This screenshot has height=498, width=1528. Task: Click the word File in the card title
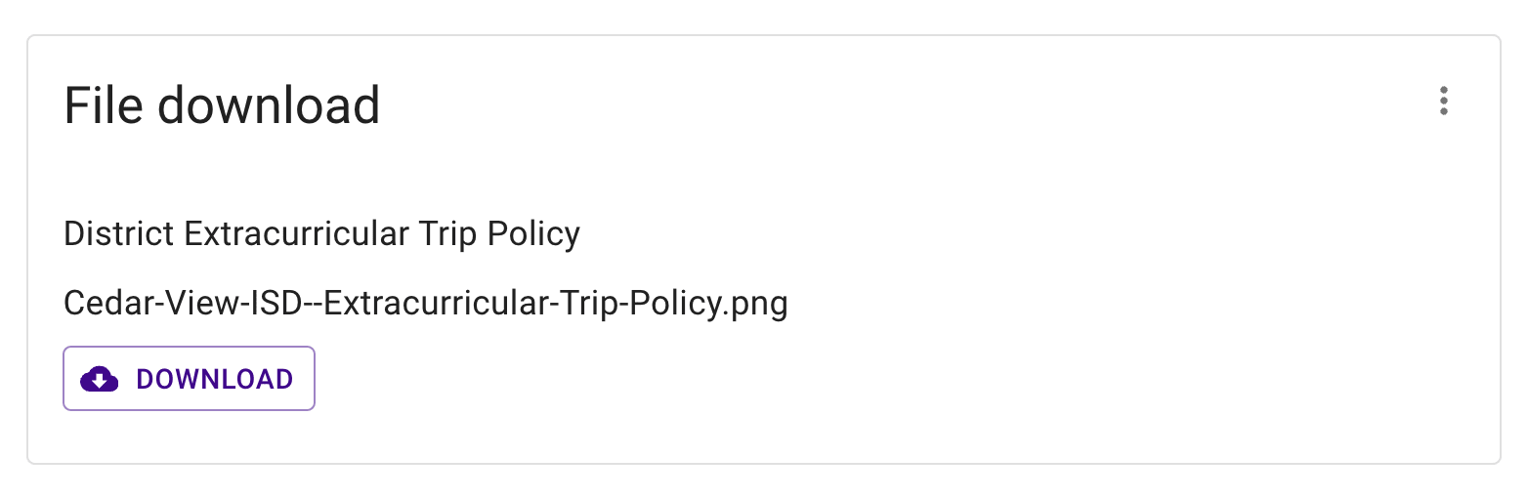(x=104, y=105)
